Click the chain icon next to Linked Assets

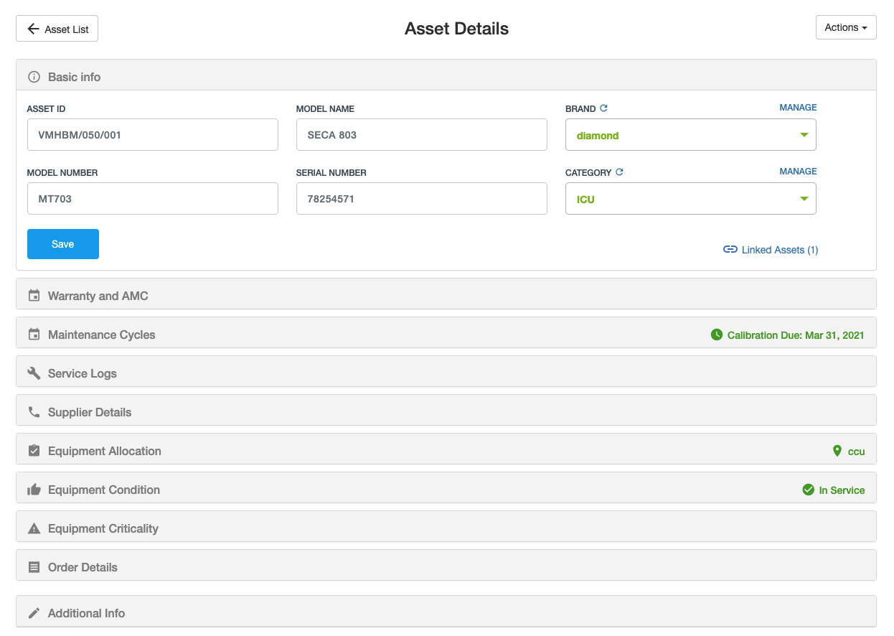tap(730, 249)
